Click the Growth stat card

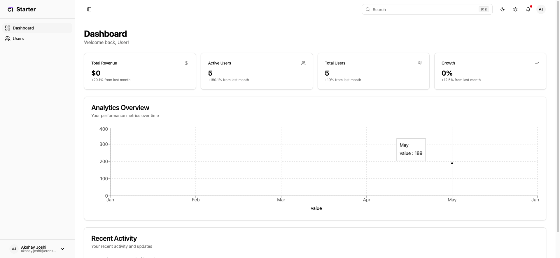coord(490,71)
